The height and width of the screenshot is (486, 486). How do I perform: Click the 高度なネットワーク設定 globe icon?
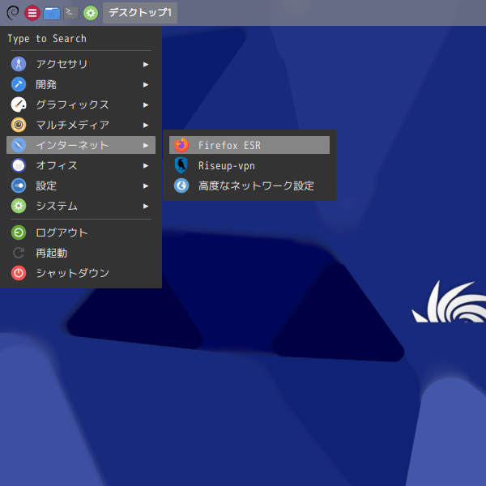click(181, 185)
